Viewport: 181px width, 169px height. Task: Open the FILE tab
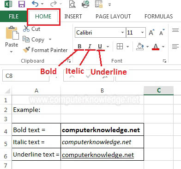[13, 17]
